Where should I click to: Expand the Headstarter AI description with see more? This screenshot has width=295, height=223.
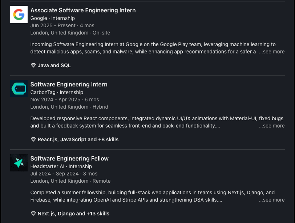pyautogui.click(x=272, y=200)
